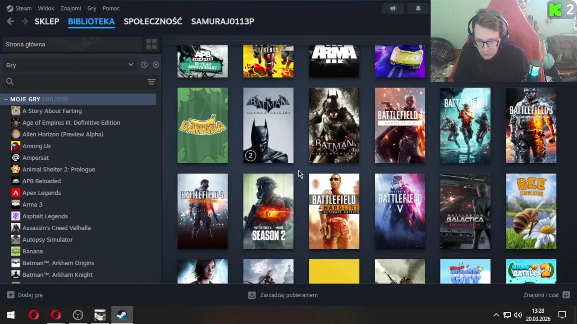The width and height of the screenshot is (577, 324).
Task: Open the volume speaker tray icon
Action: (x=517, y=315)
